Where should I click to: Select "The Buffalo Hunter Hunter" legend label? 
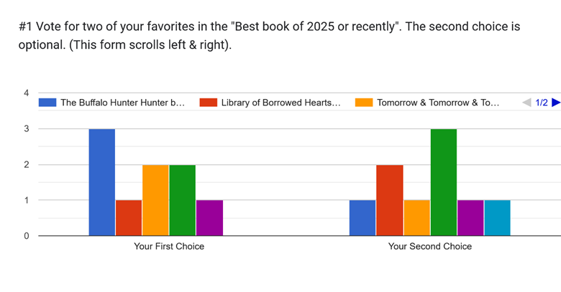coord(122,103)
